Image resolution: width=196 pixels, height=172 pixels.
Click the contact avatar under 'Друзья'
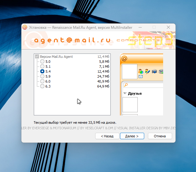(x=130, y=105)
